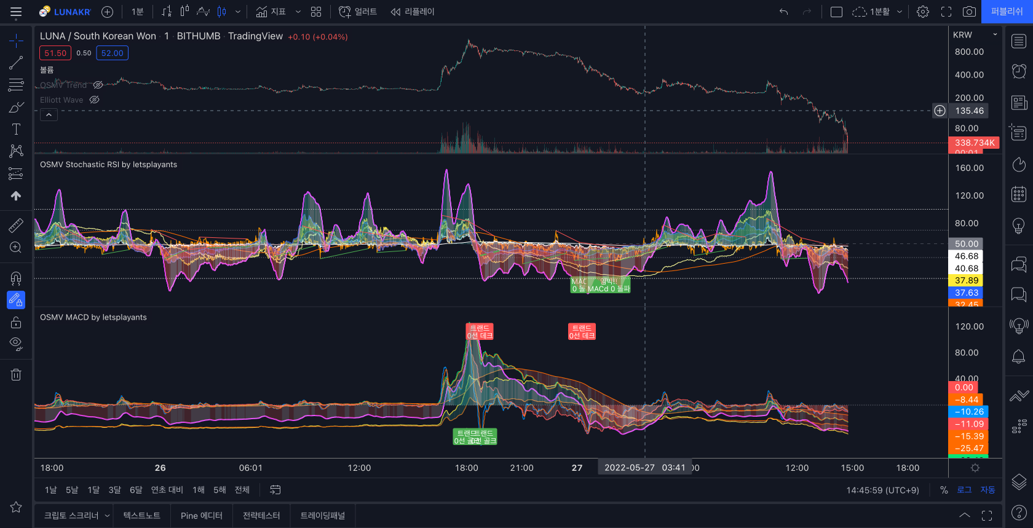Open the KRW currency dropdown
Image resolution: width=1033 pixels, height=528 pixels.
coord(975,35)
